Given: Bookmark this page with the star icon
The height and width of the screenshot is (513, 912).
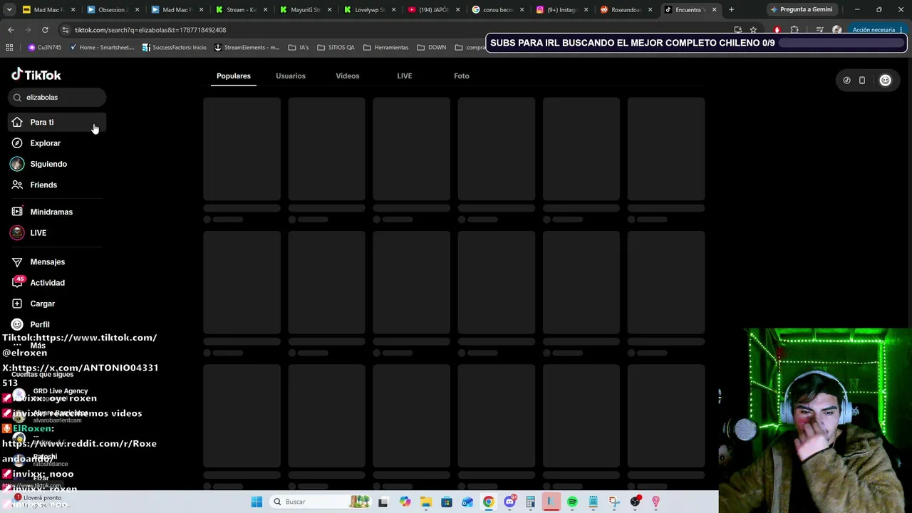Looking at the screenshot, I should pos(753,30).
